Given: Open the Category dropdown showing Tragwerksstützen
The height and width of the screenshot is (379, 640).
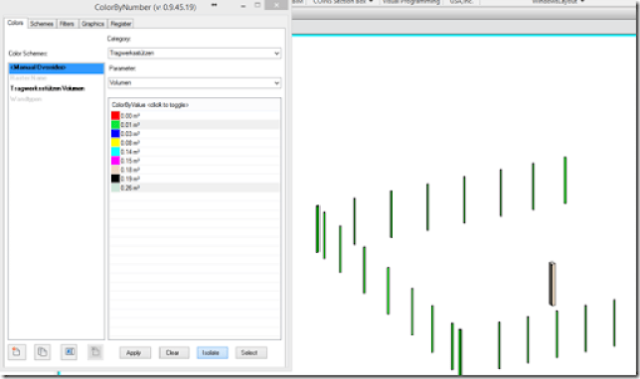Looking at the screenshot, I should 195,53.
